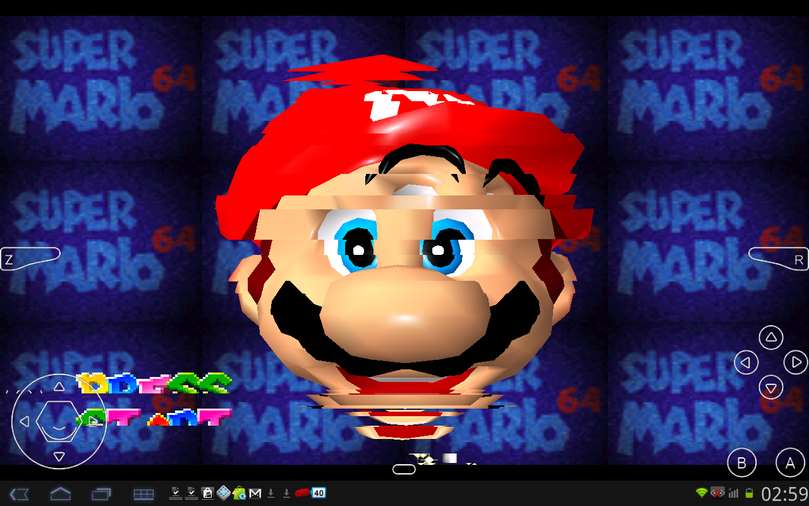Tap the D-pad down arrow
809x506 pixels.
click(x=59, y=456)
